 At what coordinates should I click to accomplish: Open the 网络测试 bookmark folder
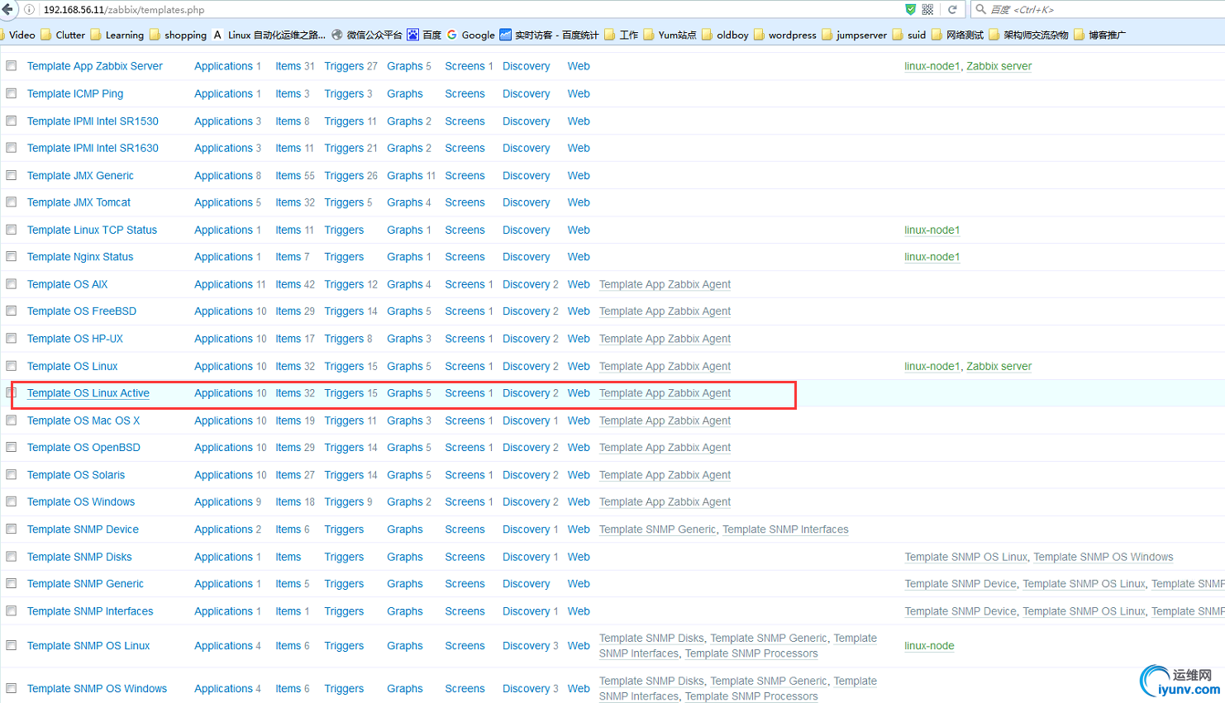coord(958,35)
